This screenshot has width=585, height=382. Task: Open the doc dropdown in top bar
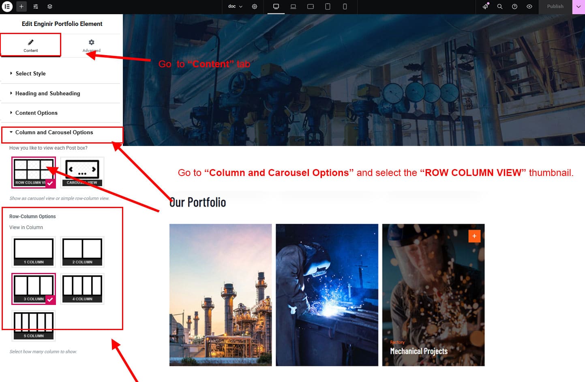(x=235, y=6)
